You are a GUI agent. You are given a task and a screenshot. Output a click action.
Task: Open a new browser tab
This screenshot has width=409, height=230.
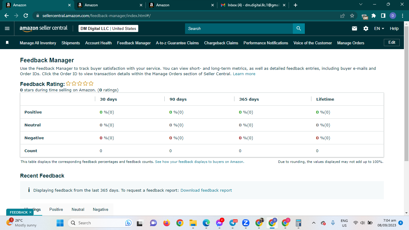coord(296,5)
